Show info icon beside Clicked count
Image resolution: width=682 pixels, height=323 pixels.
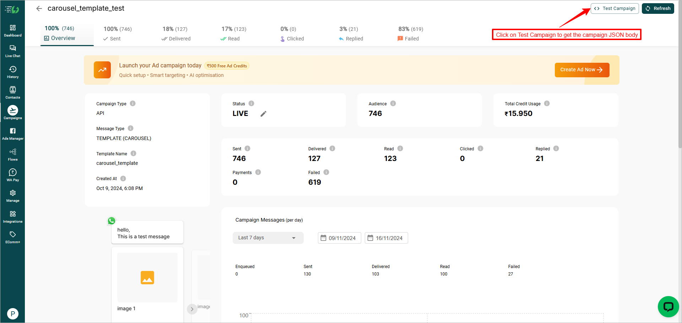pos(480,149)
